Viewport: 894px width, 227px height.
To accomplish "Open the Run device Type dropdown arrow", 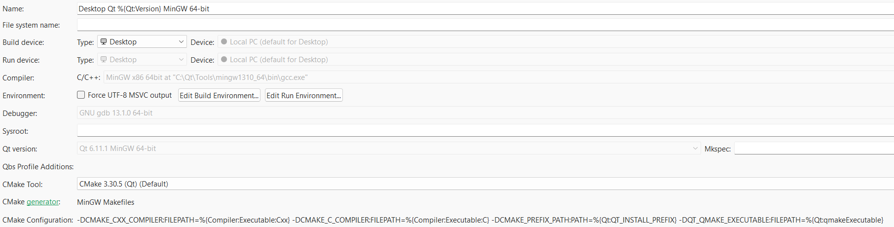I will pos(181,60).
